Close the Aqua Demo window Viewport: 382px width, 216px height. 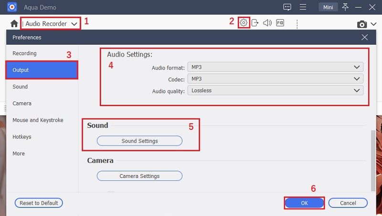[372, 7]
